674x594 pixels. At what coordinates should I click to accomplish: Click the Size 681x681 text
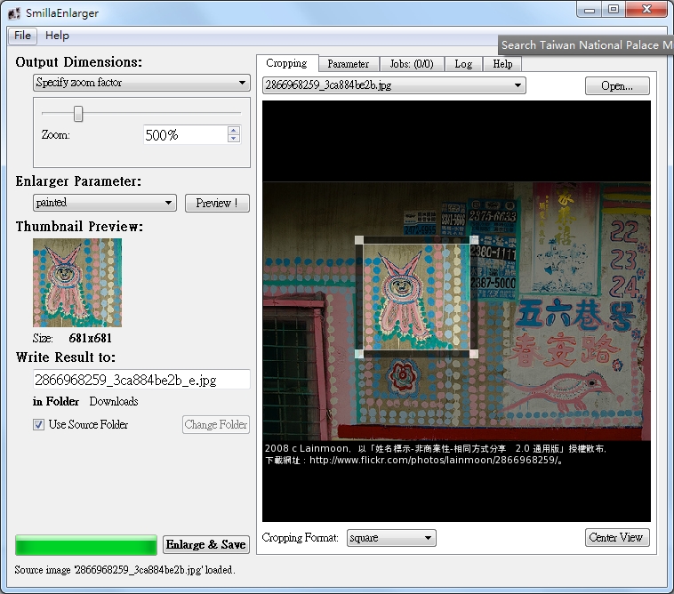click(72, 338)
